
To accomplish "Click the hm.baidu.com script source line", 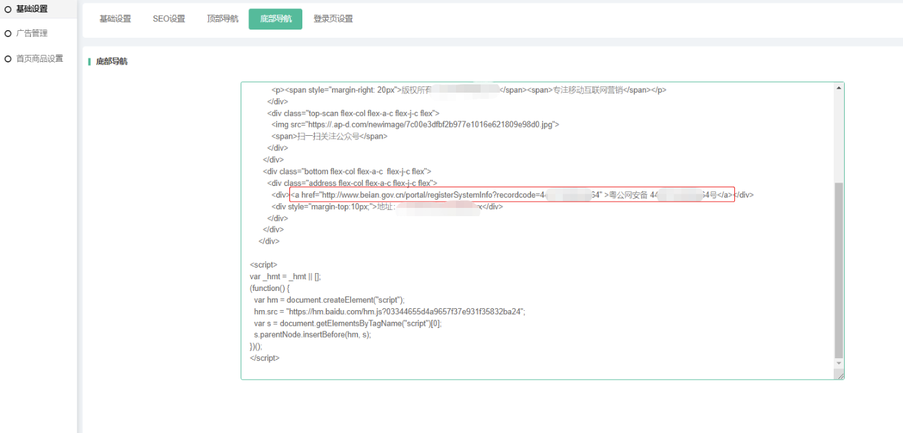I will (x=388, y=312).
